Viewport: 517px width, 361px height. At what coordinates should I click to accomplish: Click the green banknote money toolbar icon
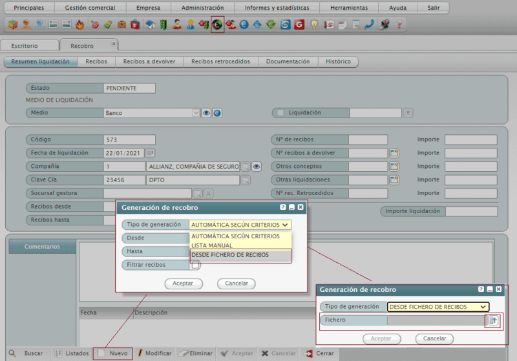108,25
